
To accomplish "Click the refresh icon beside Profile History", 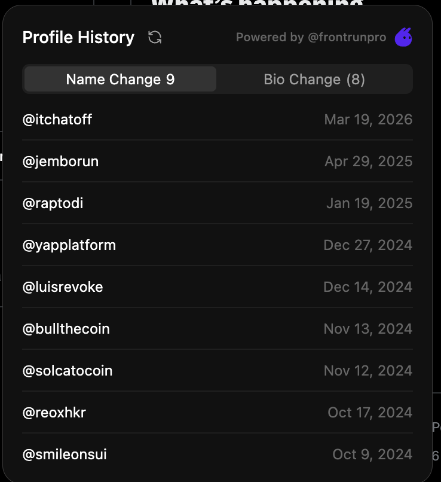I will tap(155, 37).
